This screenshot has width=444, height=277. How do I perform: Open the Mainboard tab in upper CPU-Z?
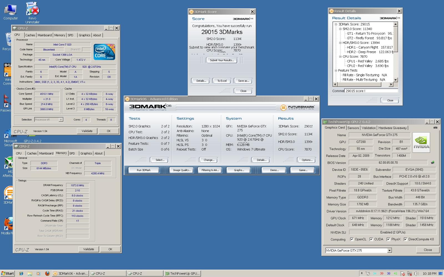45,35
